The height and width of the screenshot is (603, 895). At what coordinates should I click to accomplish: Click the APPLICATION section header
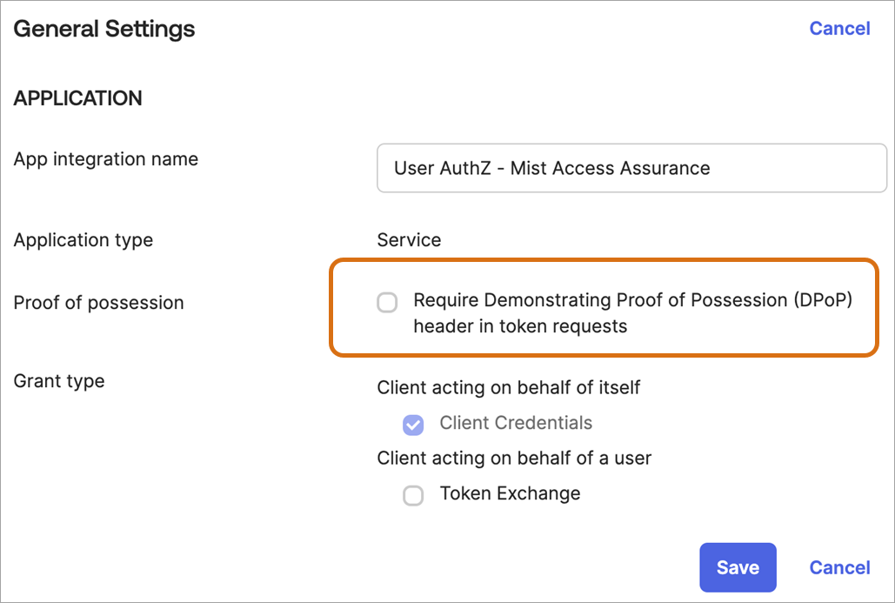coord(78,98)
